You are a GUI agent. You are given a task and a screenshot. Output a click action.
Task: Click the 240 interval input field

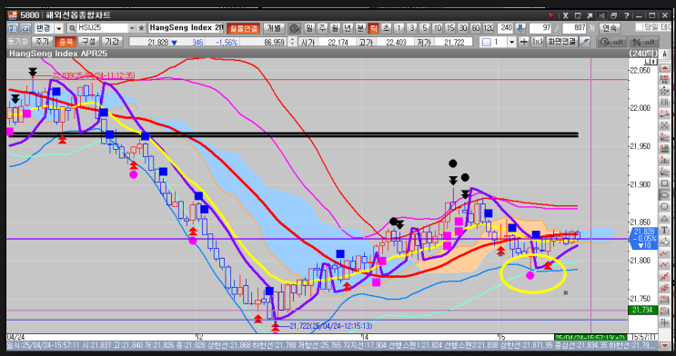[x=506, y=28]
